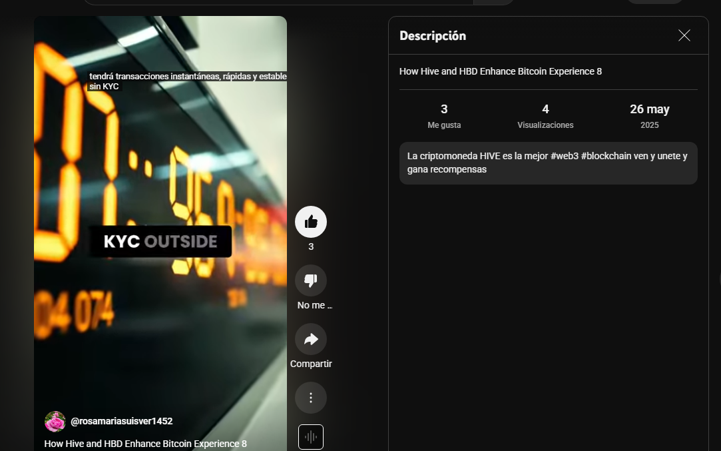721x451 pixels.
Task: Close the Descripción panel
Action: [x=684, y=35]
